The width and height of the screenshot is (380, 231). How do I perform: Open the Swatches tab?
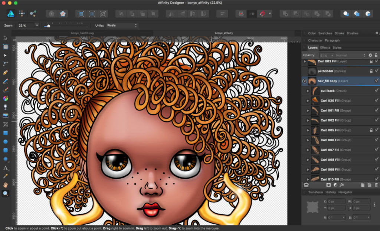tap(325, 33)
